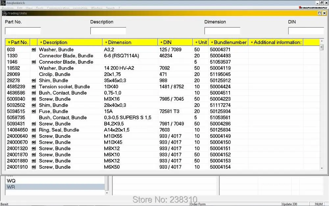Select the Tension socket, Bundle description
329x206 pixels.
tap(64, 87)
